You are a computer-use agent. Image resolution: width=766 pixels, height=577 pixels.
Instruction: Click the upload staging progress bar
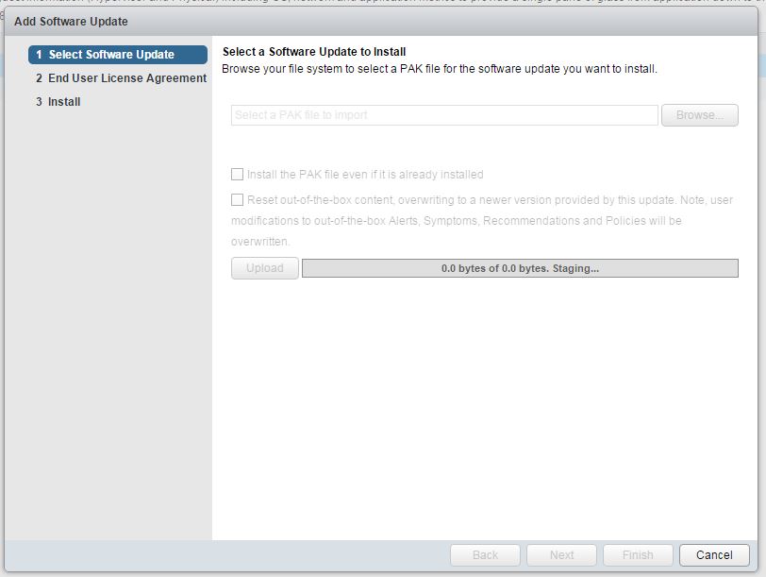tap(520, 268)
